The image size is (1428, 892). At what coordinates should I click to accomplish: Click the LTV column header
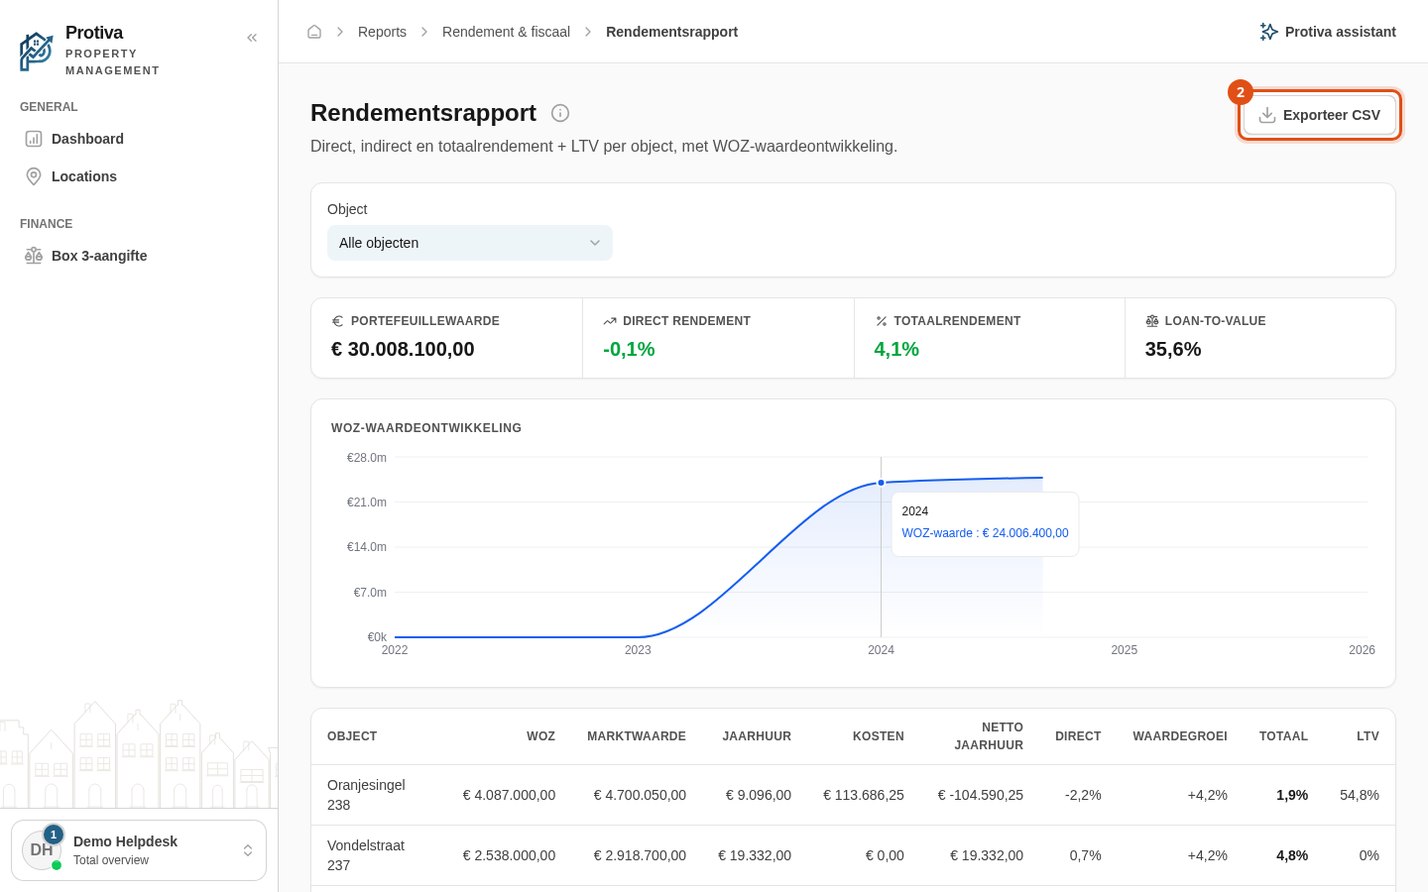click(1368, 736)
